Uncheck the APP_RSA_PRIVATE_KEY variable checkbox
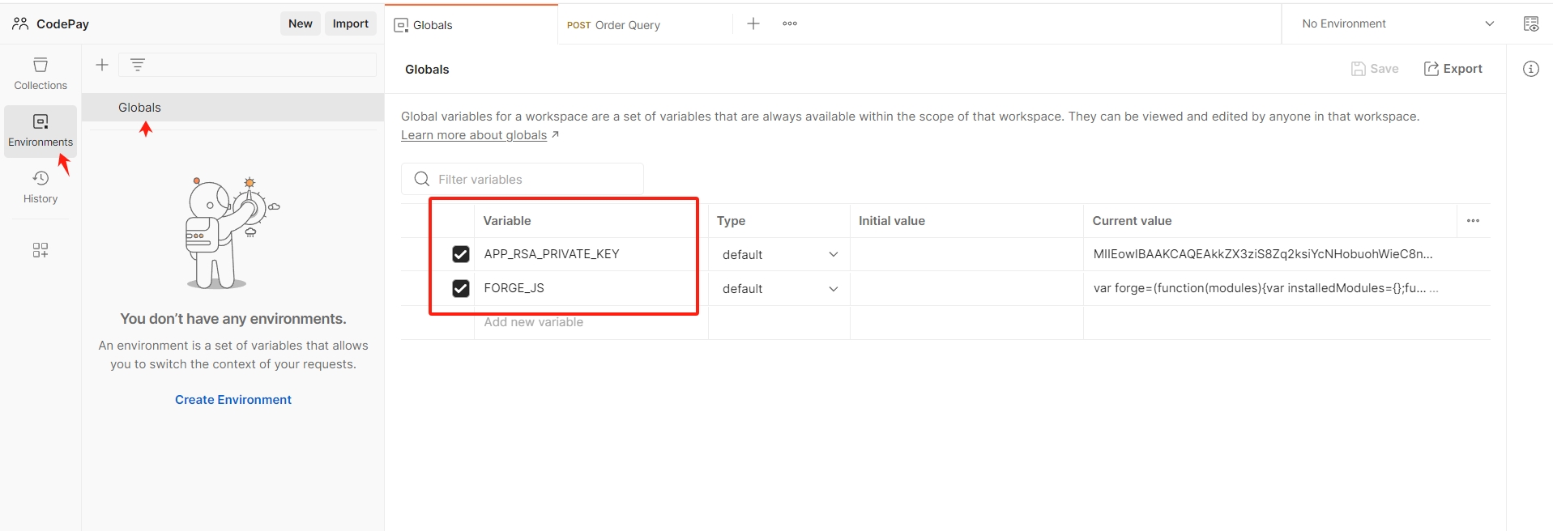Screen dimensions: 1553x531 pyautogui.click(x=461, y=254)
